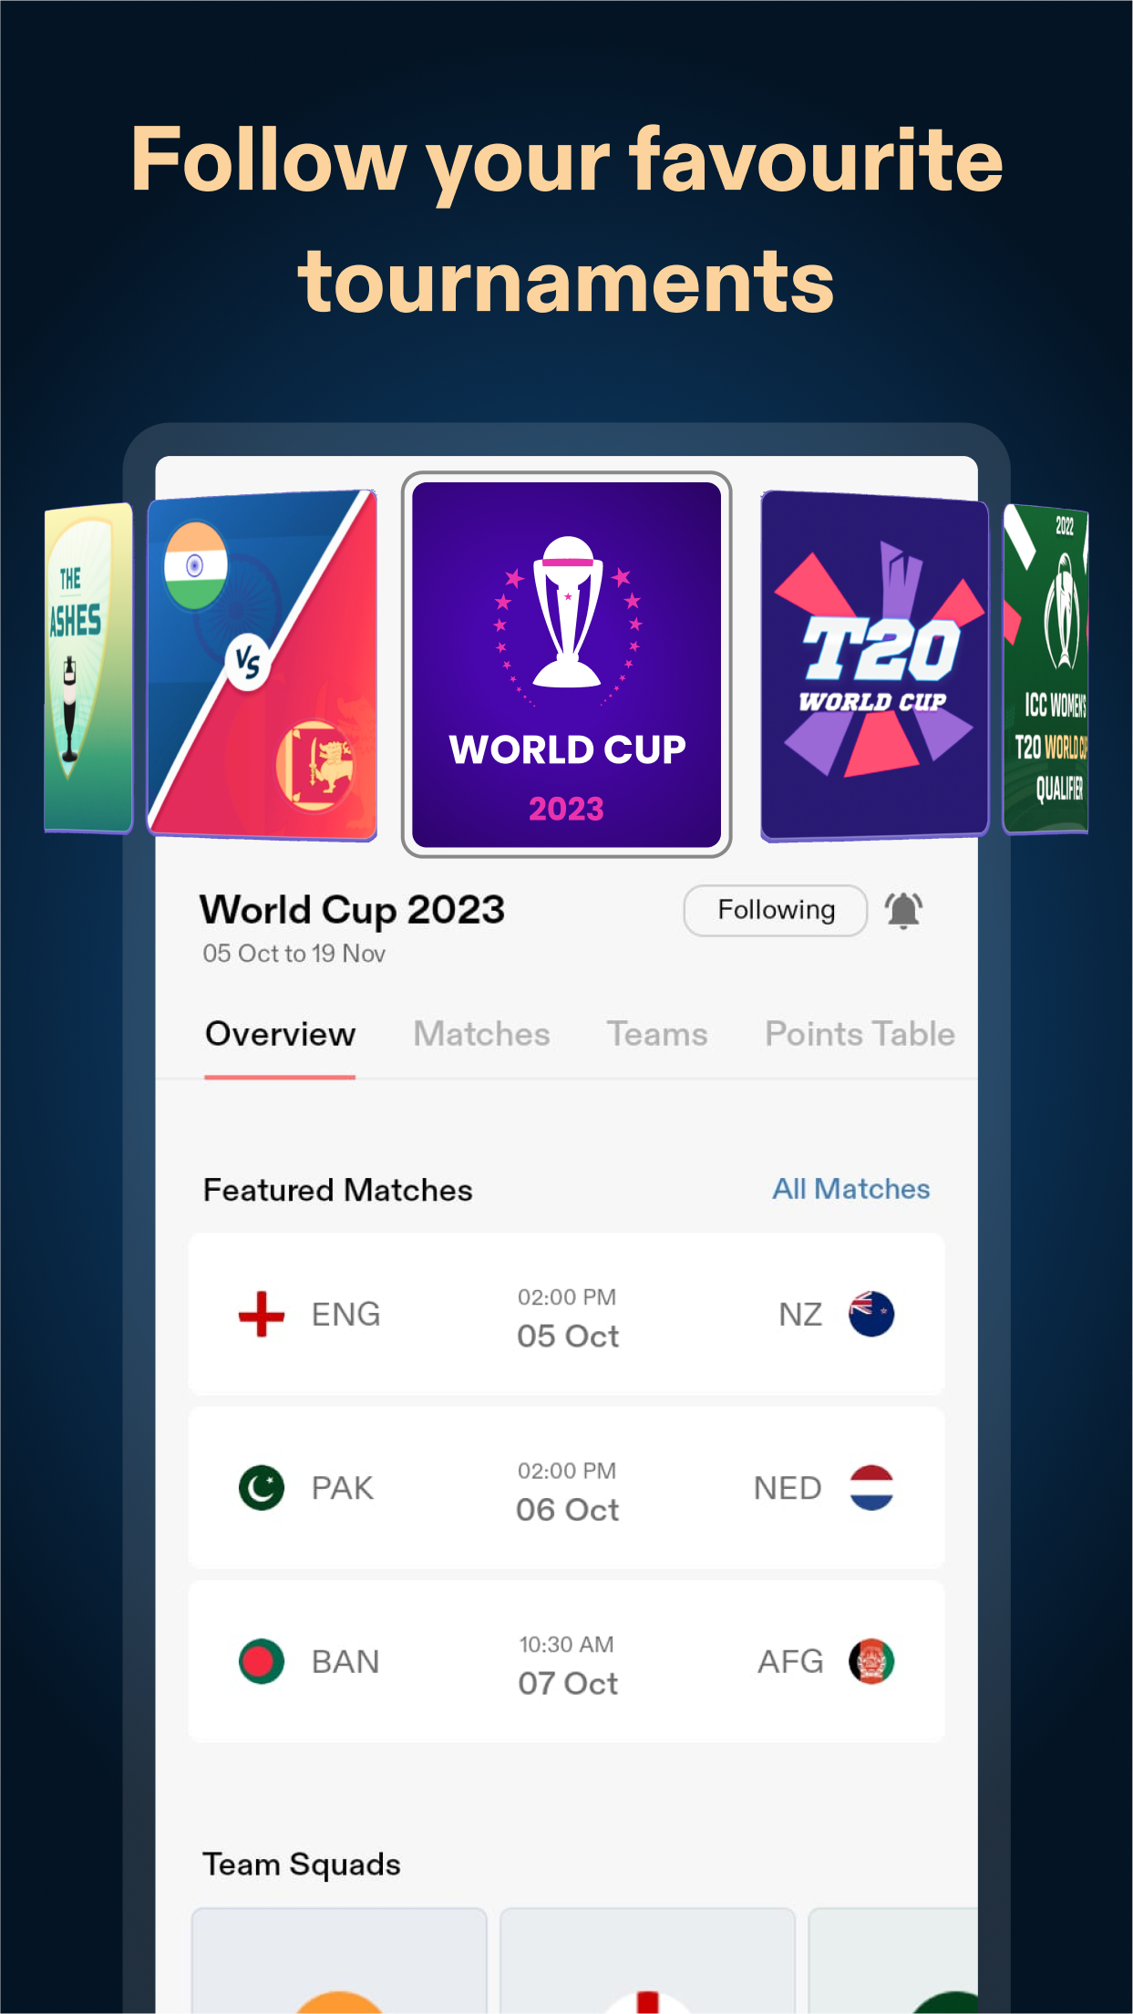Select the Overview tab

pyautogui.click(x=280, y=1034)
